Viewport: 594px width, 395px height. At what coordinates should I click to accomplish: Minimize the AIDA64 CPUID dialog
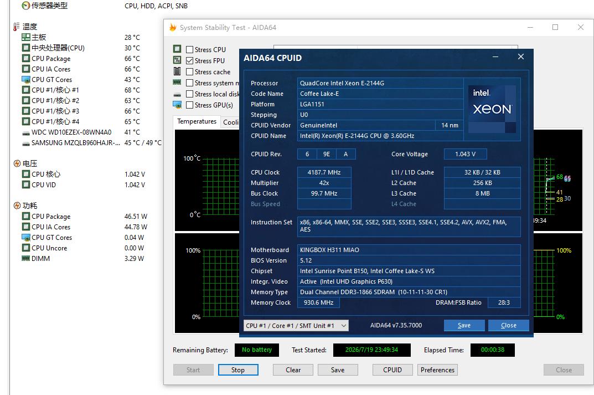click(495, 57)
